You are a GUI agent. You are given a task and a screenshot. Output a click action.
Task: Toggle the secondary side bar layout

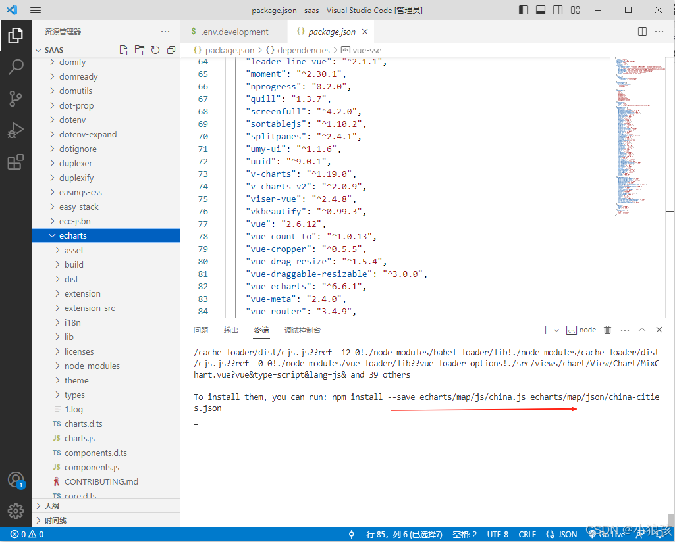click(x=558, y=10)
